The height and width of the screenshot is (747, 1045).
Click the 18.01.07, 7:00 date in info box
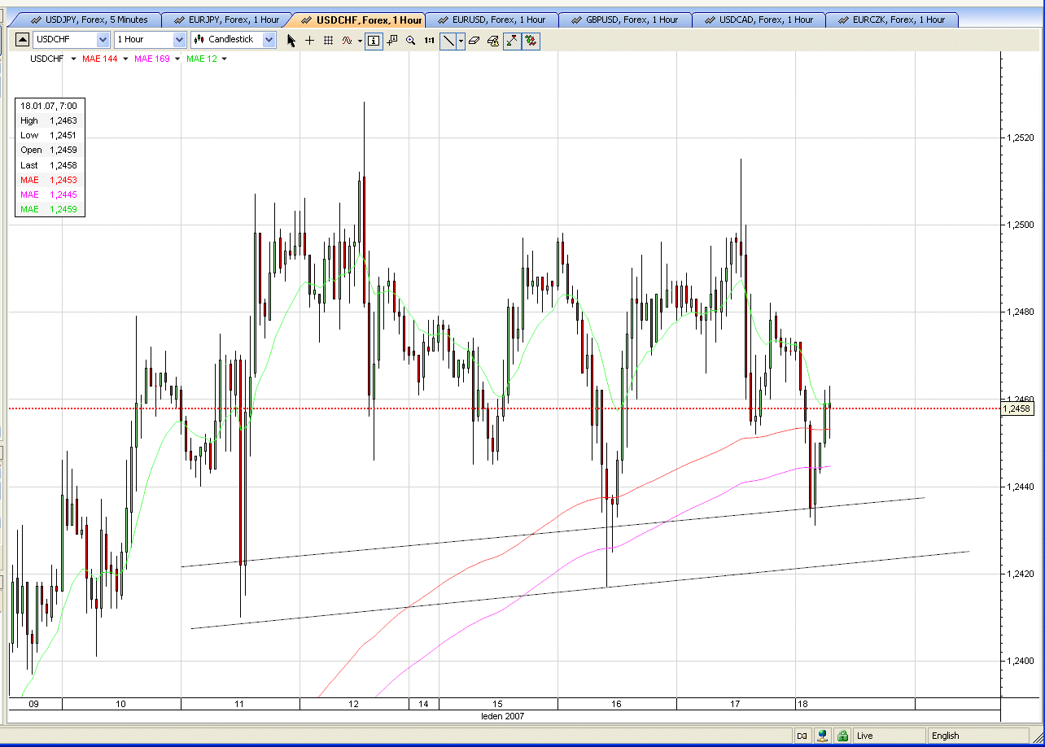click(50, 106)
